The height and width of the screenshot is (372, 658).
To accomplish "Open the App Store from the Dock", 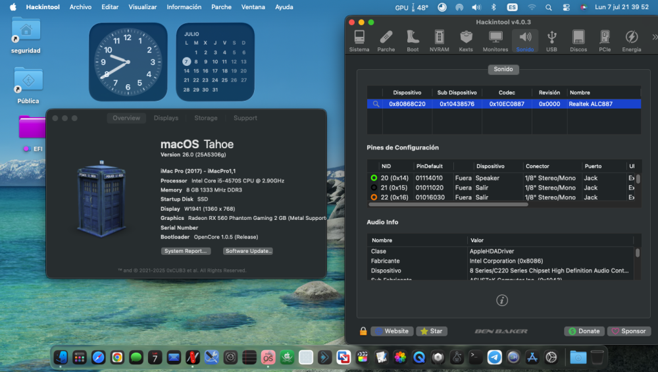I will (532, 358).
